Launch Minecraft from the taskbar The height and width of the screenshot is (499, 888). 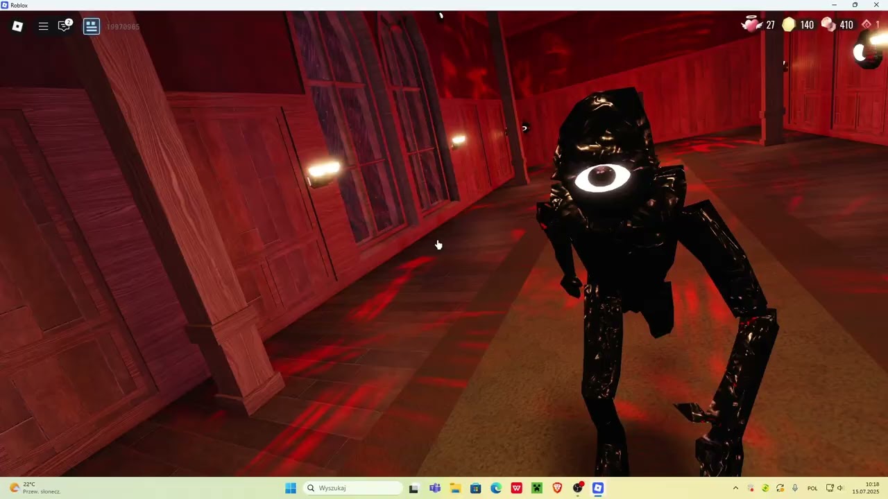coord(536,488)
